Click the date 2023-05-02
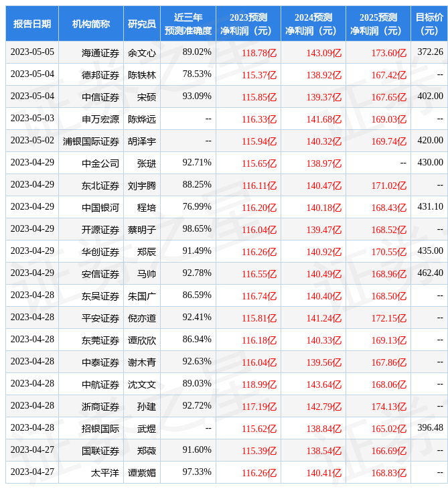The image size is (448, 489). 32,141
